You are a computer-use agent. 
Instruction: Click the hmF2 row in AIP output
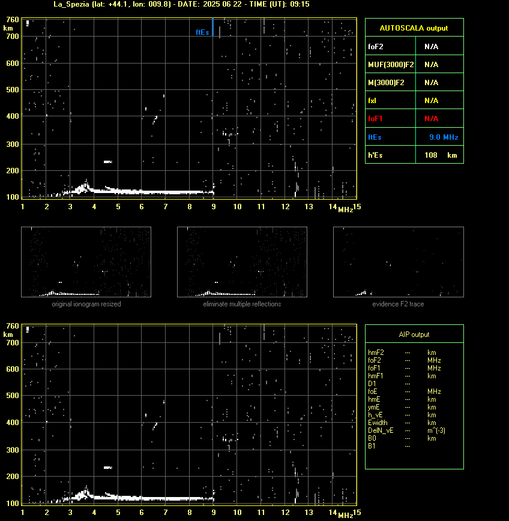(402, 353)
